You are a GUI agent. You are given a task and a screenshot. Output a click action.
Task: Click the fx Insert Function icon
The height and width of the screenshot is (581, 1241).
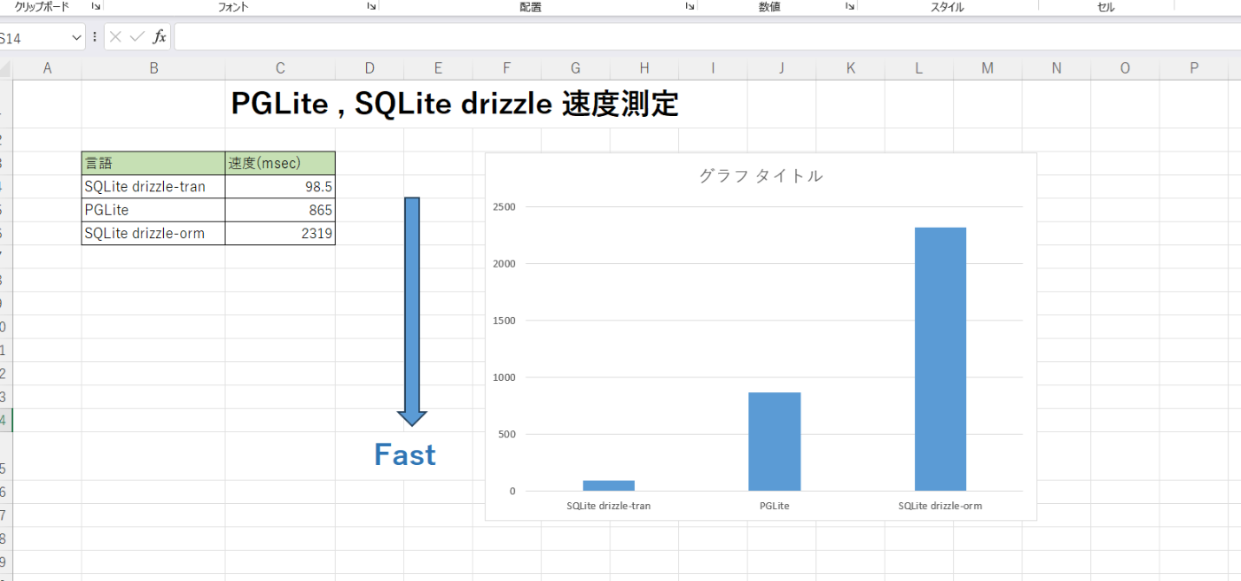160,37
